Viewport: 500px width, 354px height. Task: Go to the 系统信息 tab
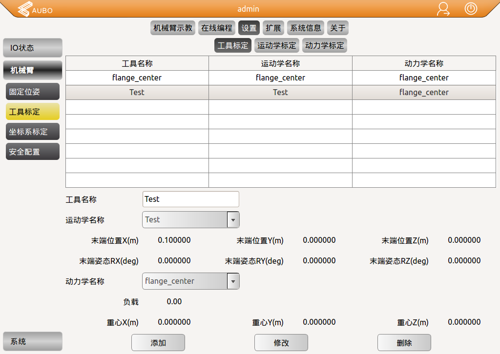(306, 28)
